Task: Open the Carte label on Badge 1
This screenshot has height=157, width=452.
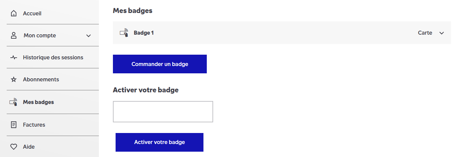Action: tap(425, 33)
